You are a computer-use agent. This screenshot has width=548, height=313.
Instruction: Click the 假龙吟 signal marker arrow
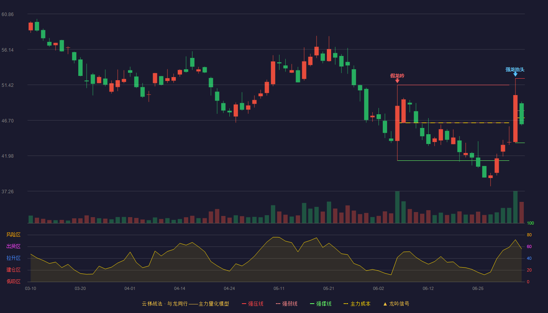click(397, 81)
